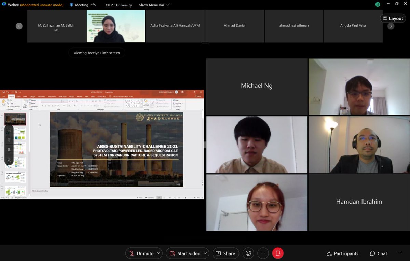Toggle Comments in PowerPoint status bar
The height and width of the screenshot is (261, 410).
coord(150,197)
